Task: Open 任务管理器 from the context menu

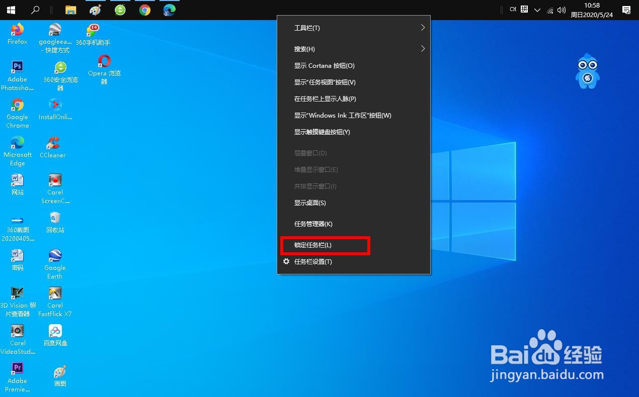Action: click(312, 224)
